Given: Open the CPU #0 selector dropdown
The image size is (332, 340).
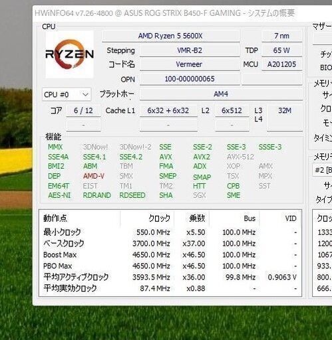Looking at the screenshot, I should pos(67,95).
